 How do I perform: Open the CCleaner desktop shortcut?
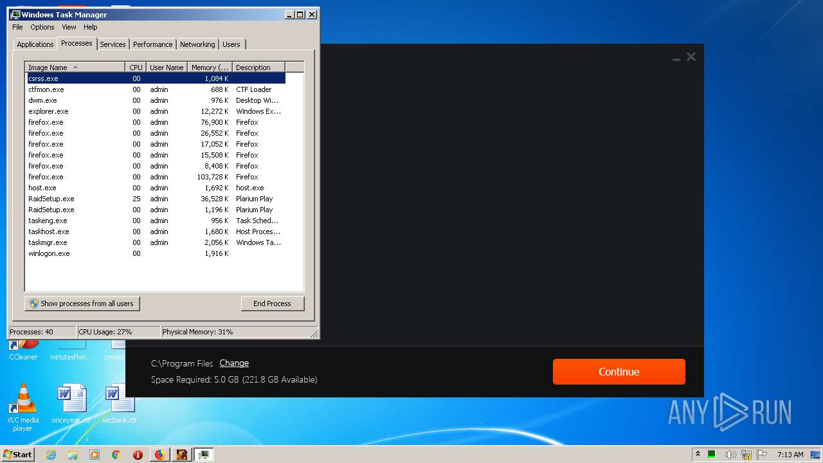point(23,349)
